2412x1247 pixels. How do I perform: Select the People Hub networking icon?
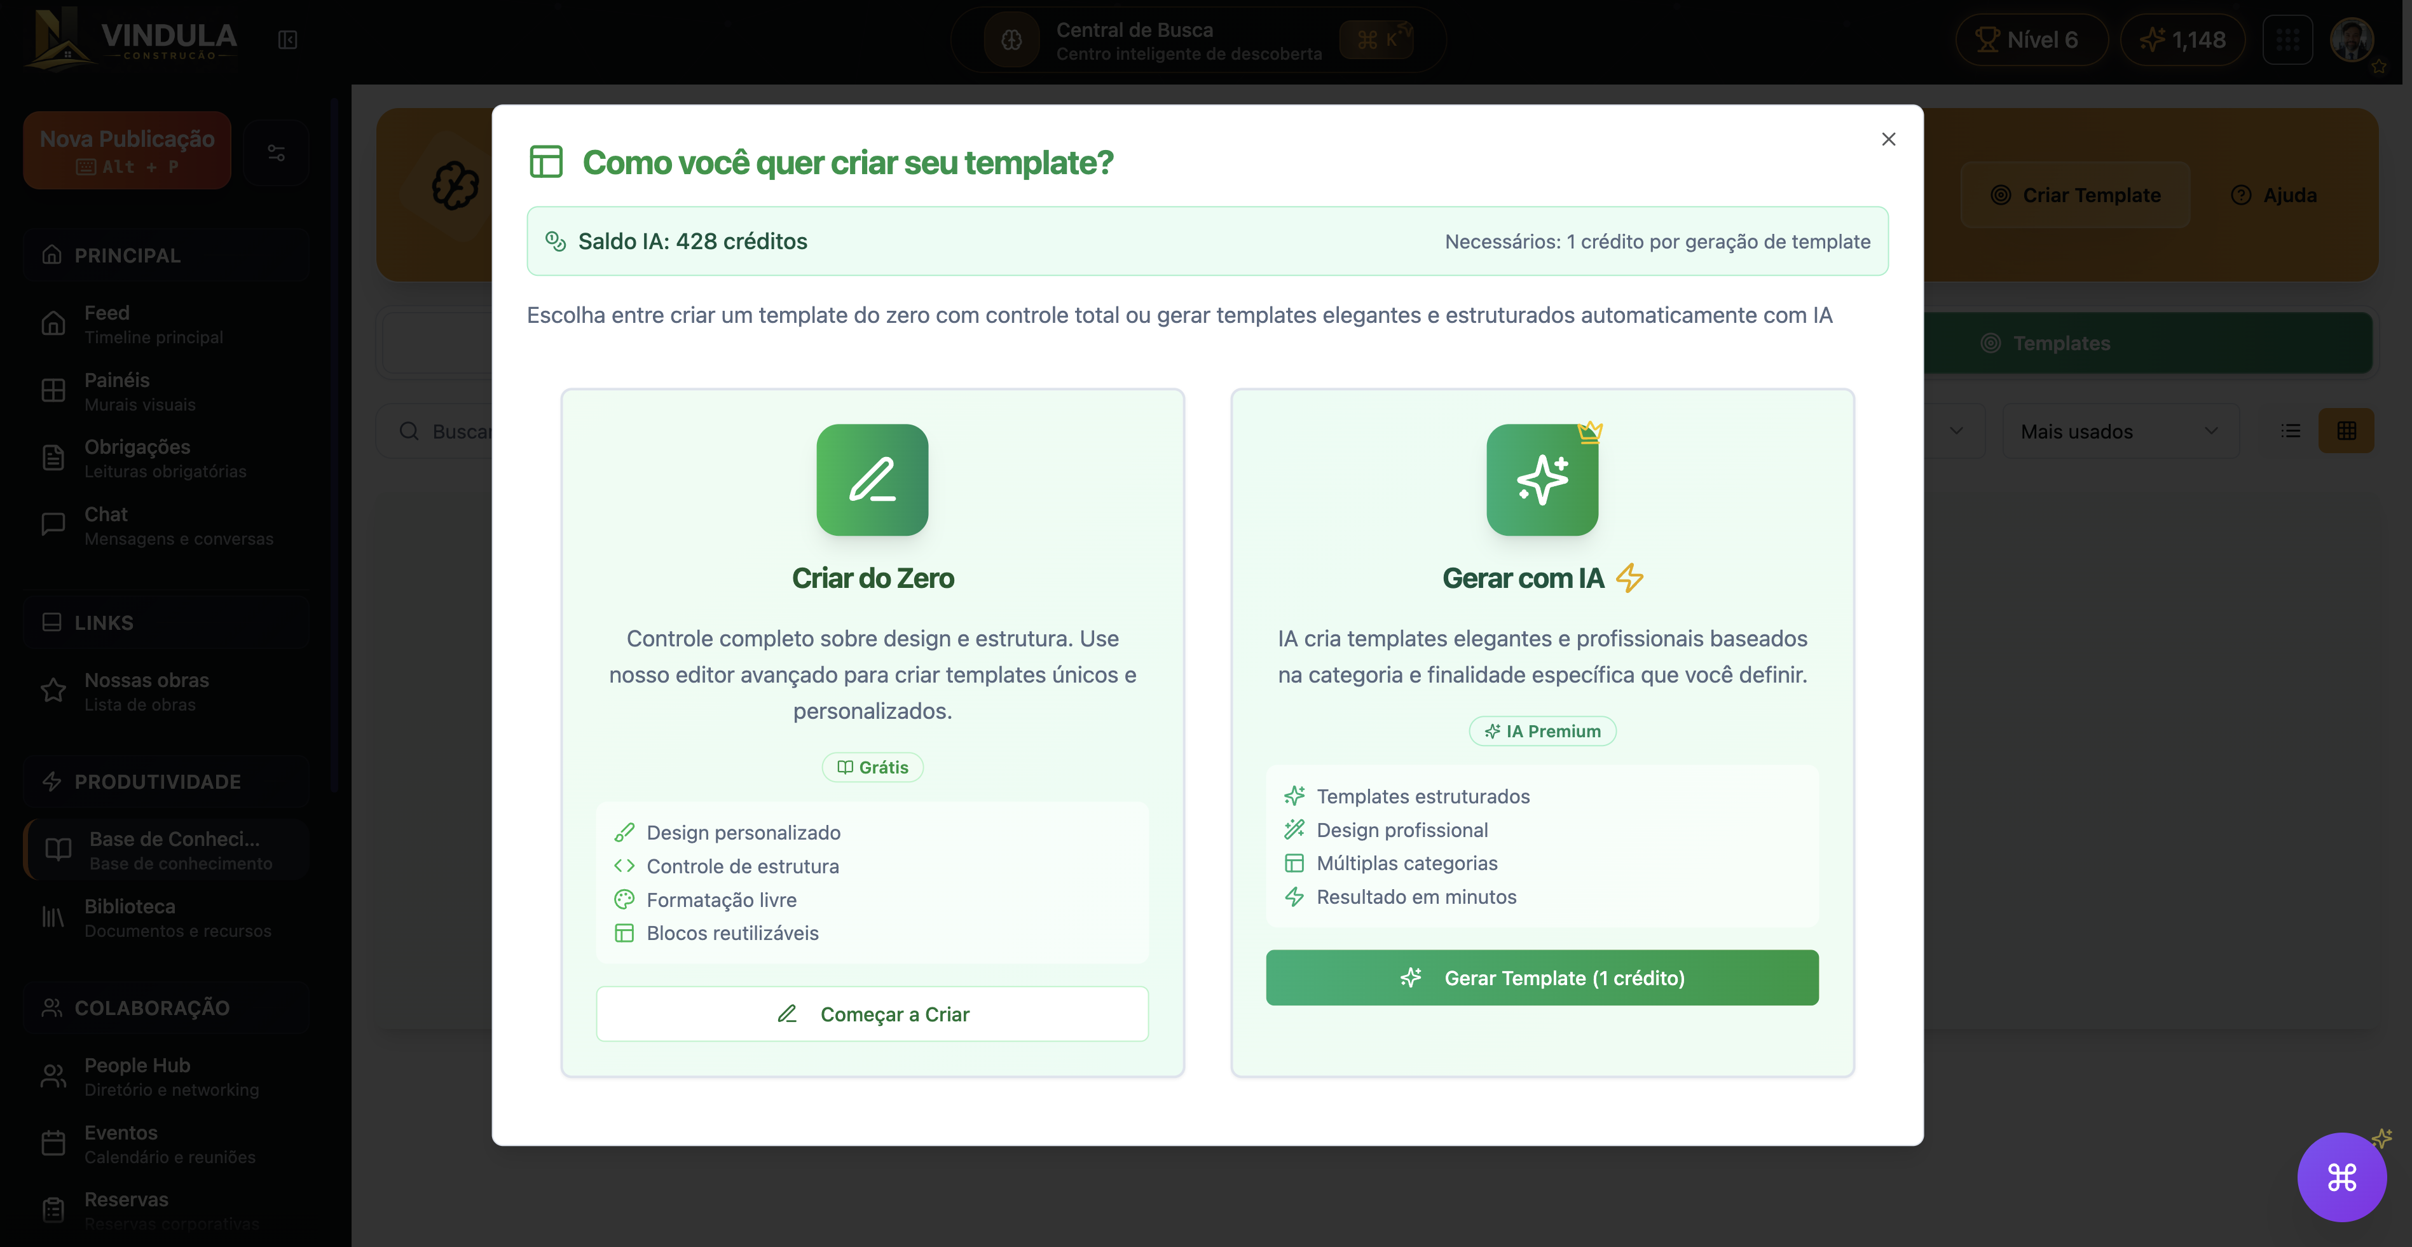pos(53,1075)
